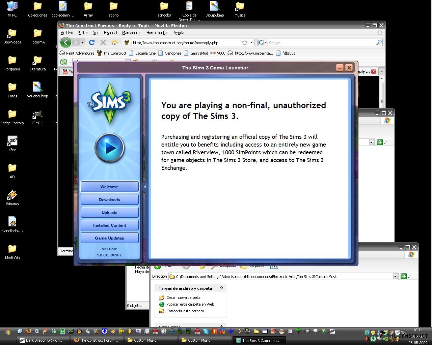Open the Ayuda menu in Firefox
The image size is (432, 345).
[179, 33]
